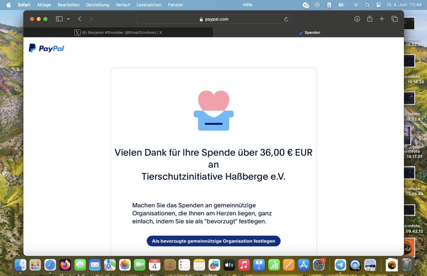Screen dimensions: 427x276
Task: Open Freeform from the Dock
Action: tap(215, 265)
